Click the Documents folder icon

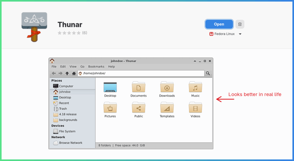(x=139, y=87)
